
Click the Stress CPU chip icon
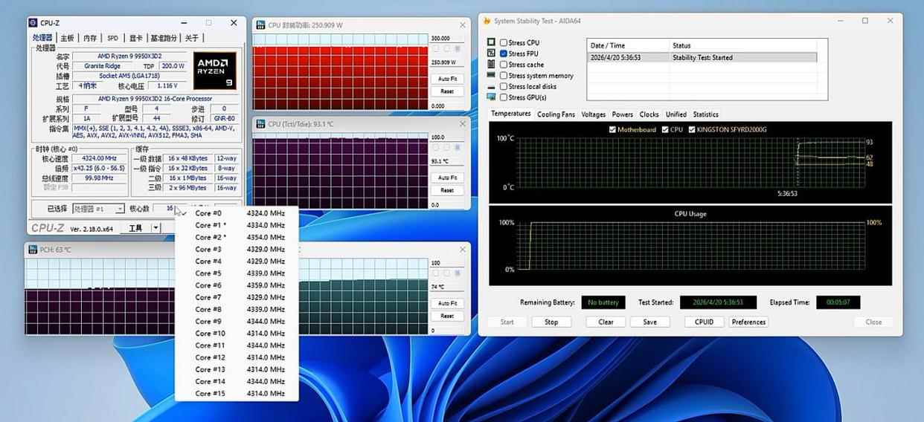[x=491, y=42]
